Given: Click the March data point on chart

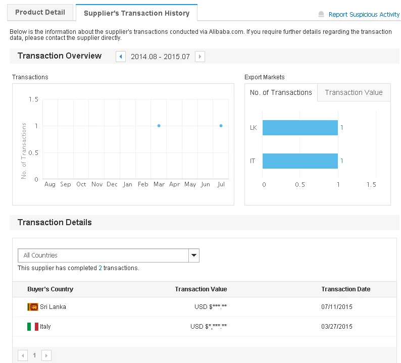Looking at the screenshot, I should tap(159, 126).
